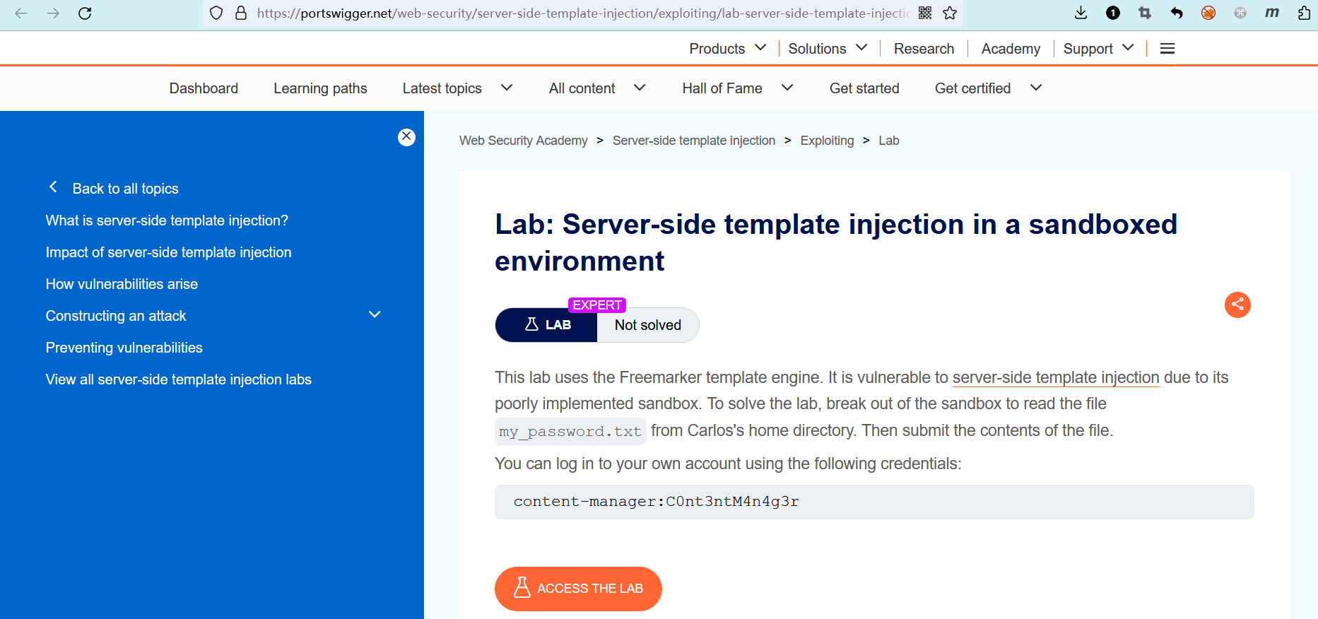
Task: Go to the Dashboard tab
Action: pyautogui.click(x=204, y=88)
